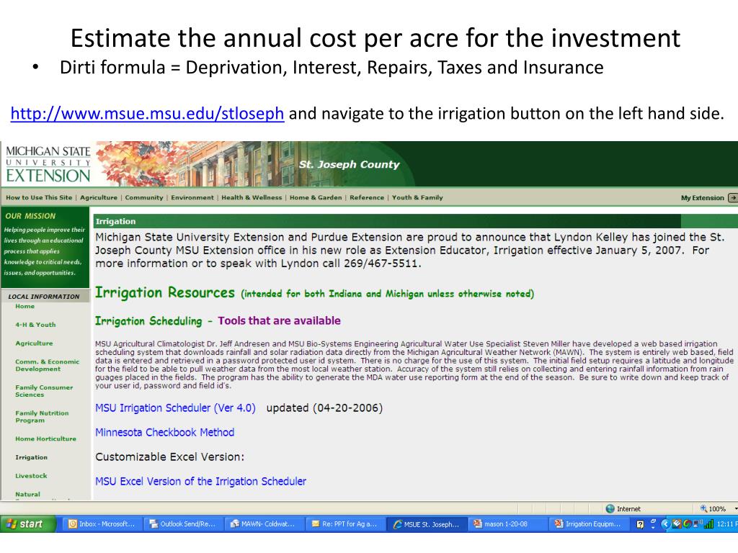
Task: Open Family Consumer Sciences sidebar link
Action: 44,391
